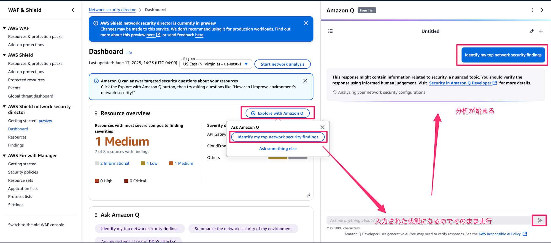Collapse the AWS Shield section
The width and height of the screenshot is (551, 243).
[4, 55]
